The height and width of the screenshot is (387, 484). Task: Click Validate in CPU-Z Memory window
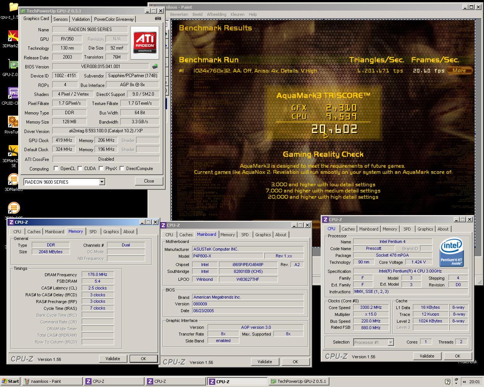pyautogui.click(x=113, y=359)
